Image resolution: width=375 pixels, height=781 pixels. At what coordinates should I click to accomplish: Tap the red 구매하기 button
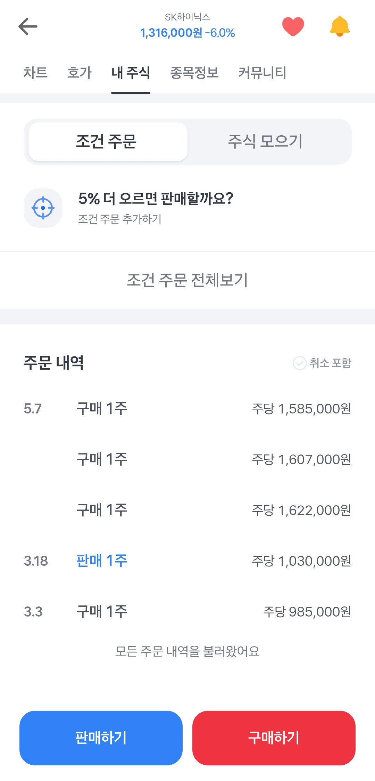[274, 738]
